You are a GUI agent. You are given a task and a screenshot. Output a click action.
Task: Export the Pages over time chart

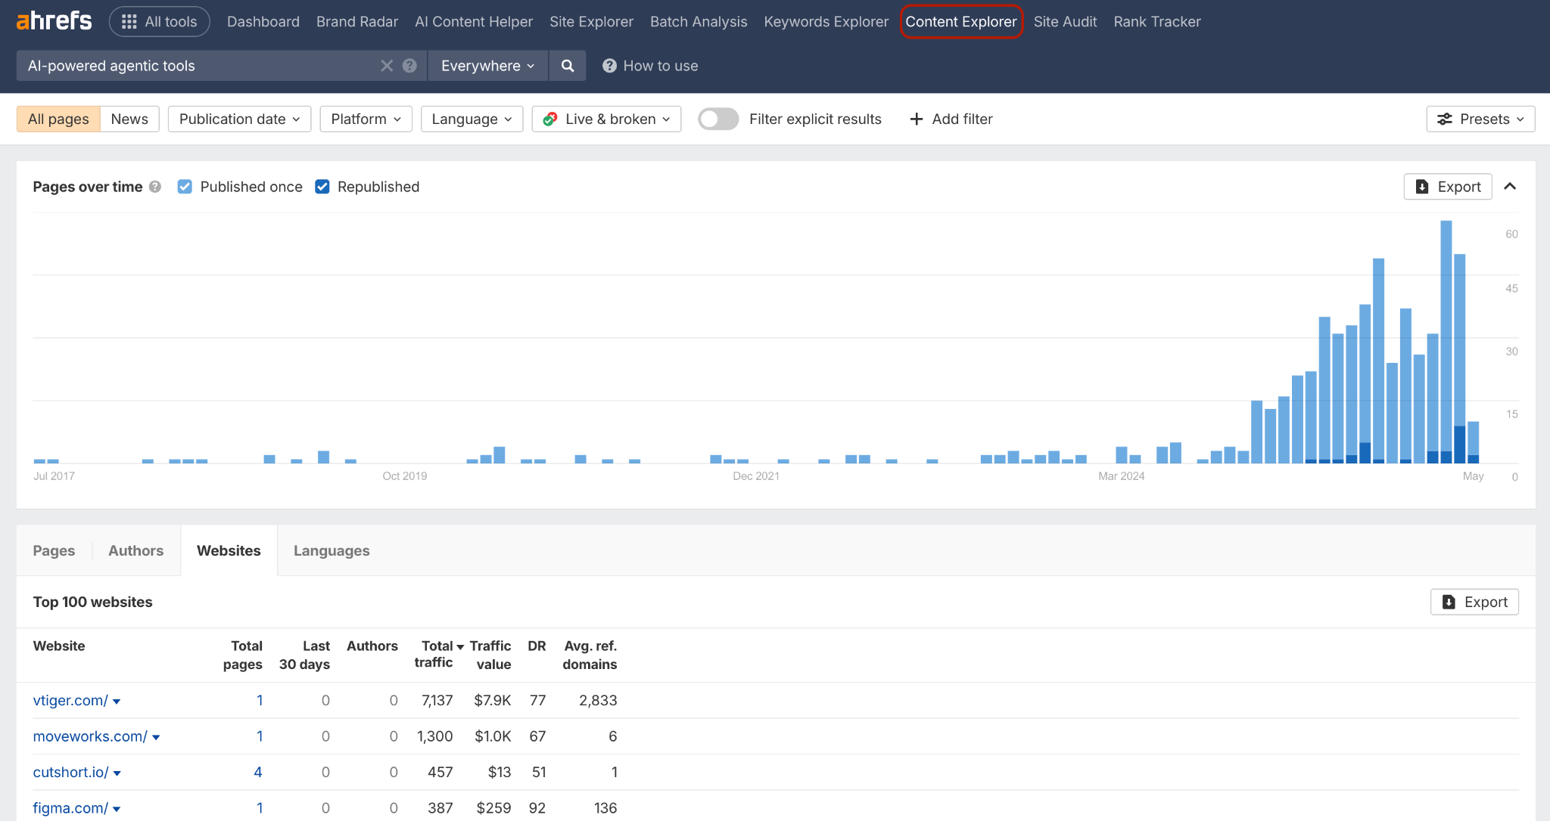pyautogui.click(x=1448, y=187)
